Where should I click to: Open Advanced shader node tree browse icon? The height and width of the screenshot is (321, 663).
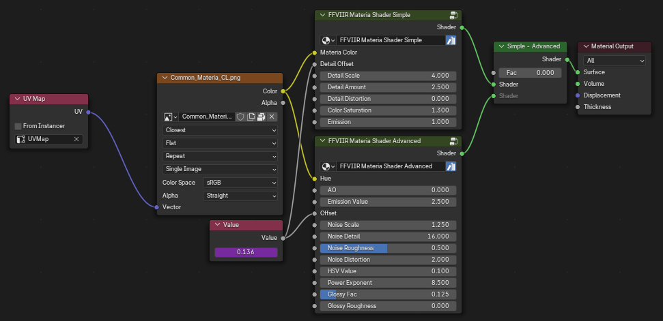(x=328, y=166)
